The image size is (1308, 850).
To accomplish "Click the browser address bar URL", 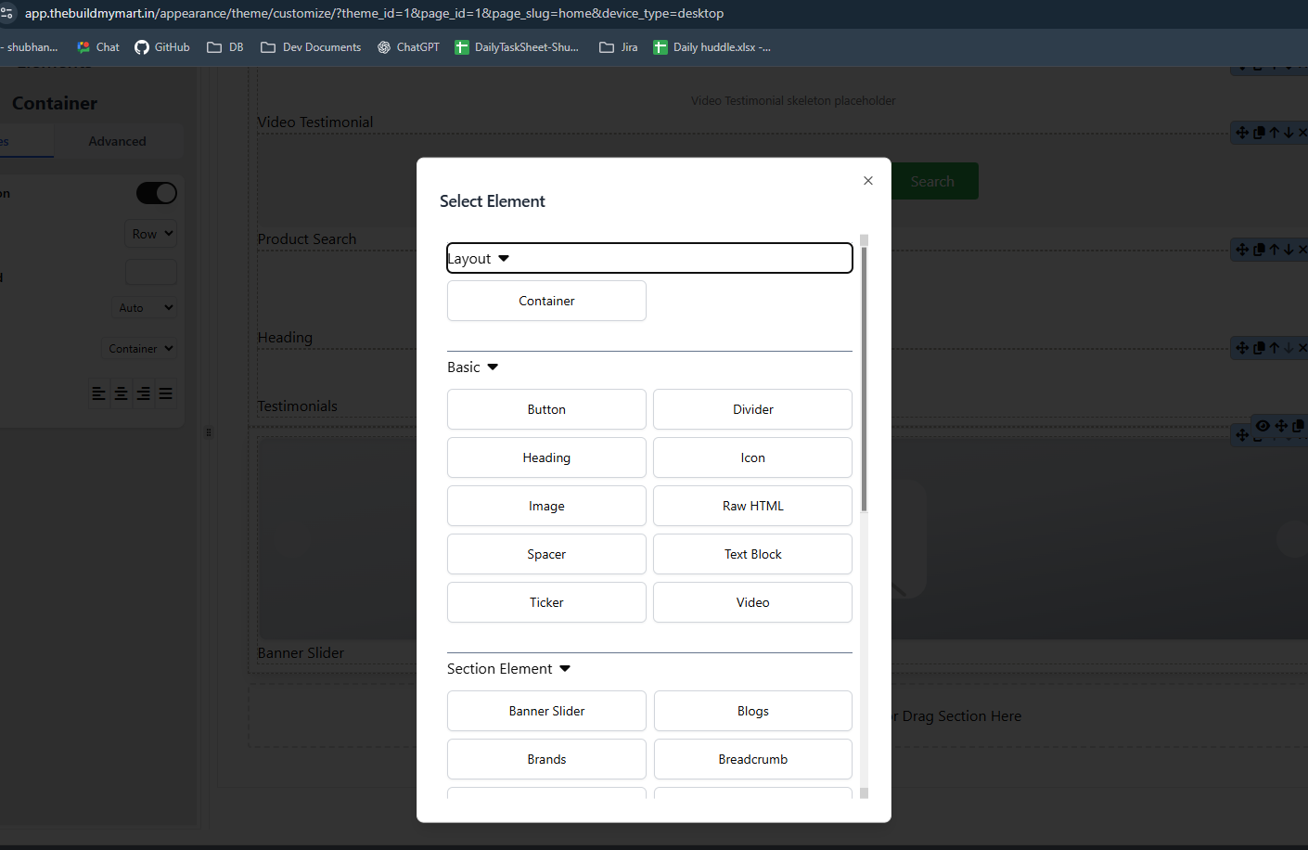I will click(x=374, y=13).
